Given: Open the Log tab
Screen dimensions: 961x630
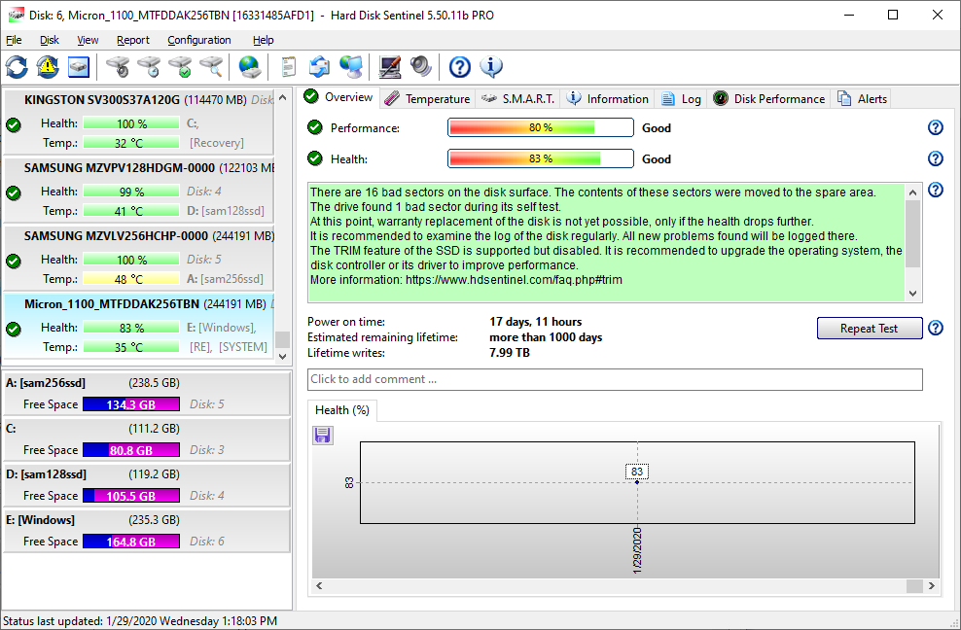Looking at the screenshot, I should click(681, 98).
